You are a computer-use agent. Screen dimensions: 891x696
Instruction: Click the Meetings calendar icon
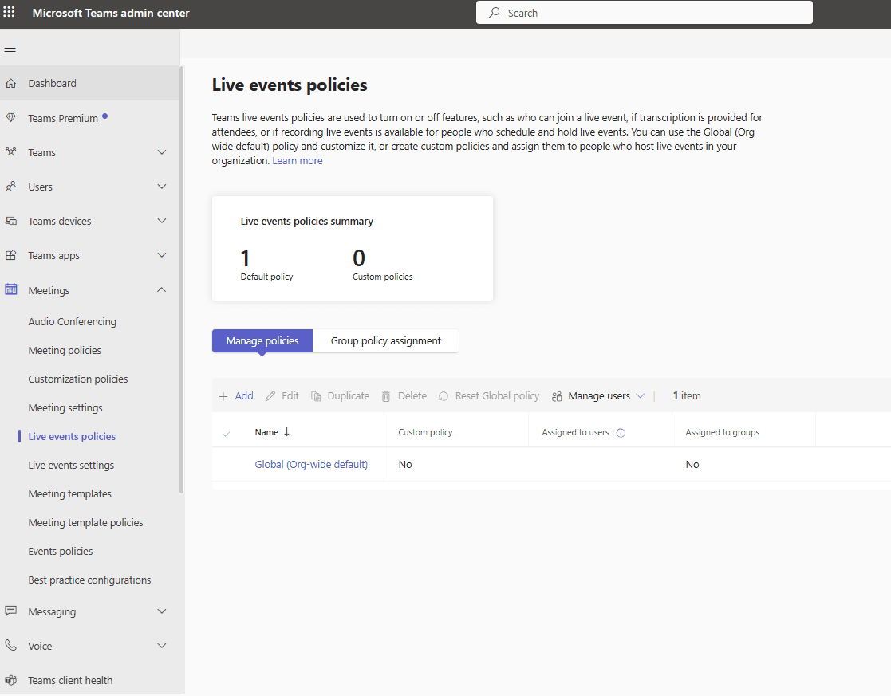click(11, 289)
